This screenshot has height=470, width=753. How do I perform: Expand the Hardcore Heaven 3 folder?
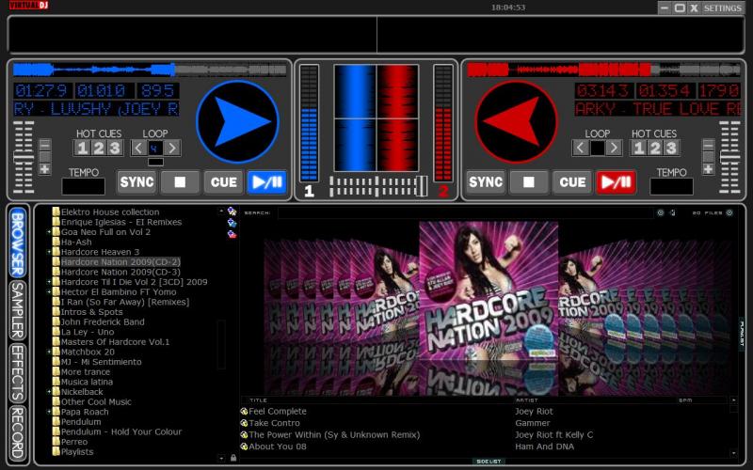pyautogui.click(x=49, y=252)
